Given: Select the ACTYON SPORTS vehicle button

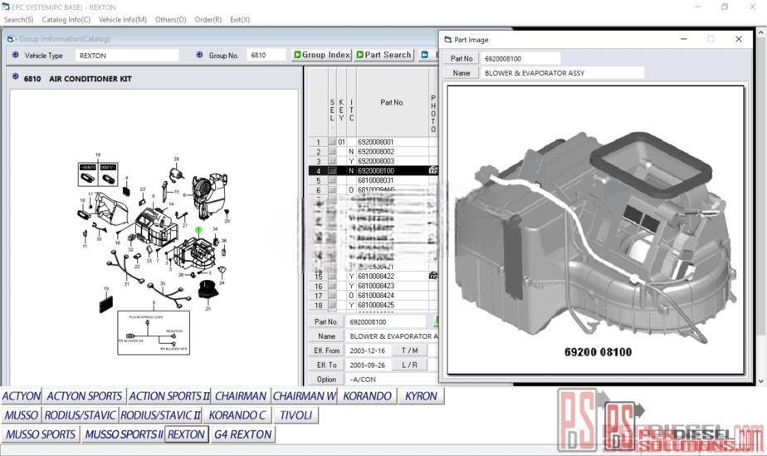Looking at the screenshot, I should point(84,396).
